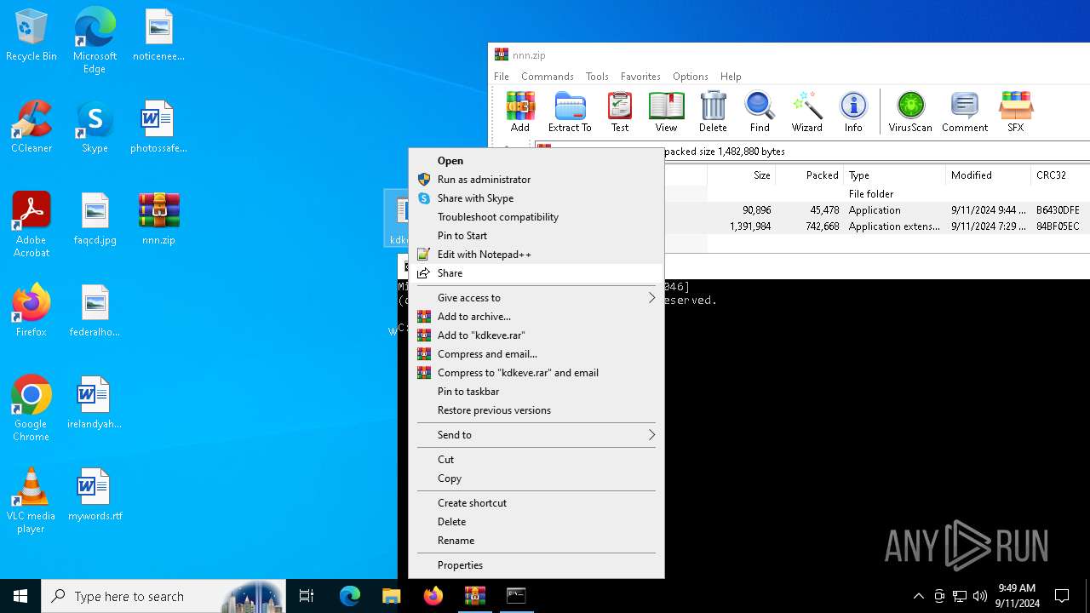
Task: Select the mywords.rtf desktop file
Action: (95, 495)
